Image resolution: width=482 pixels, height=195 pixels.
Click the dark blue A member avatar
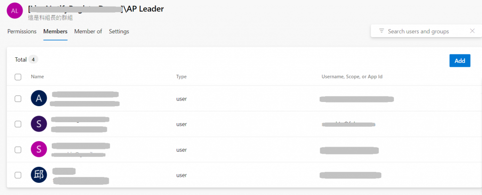point(39,99)
